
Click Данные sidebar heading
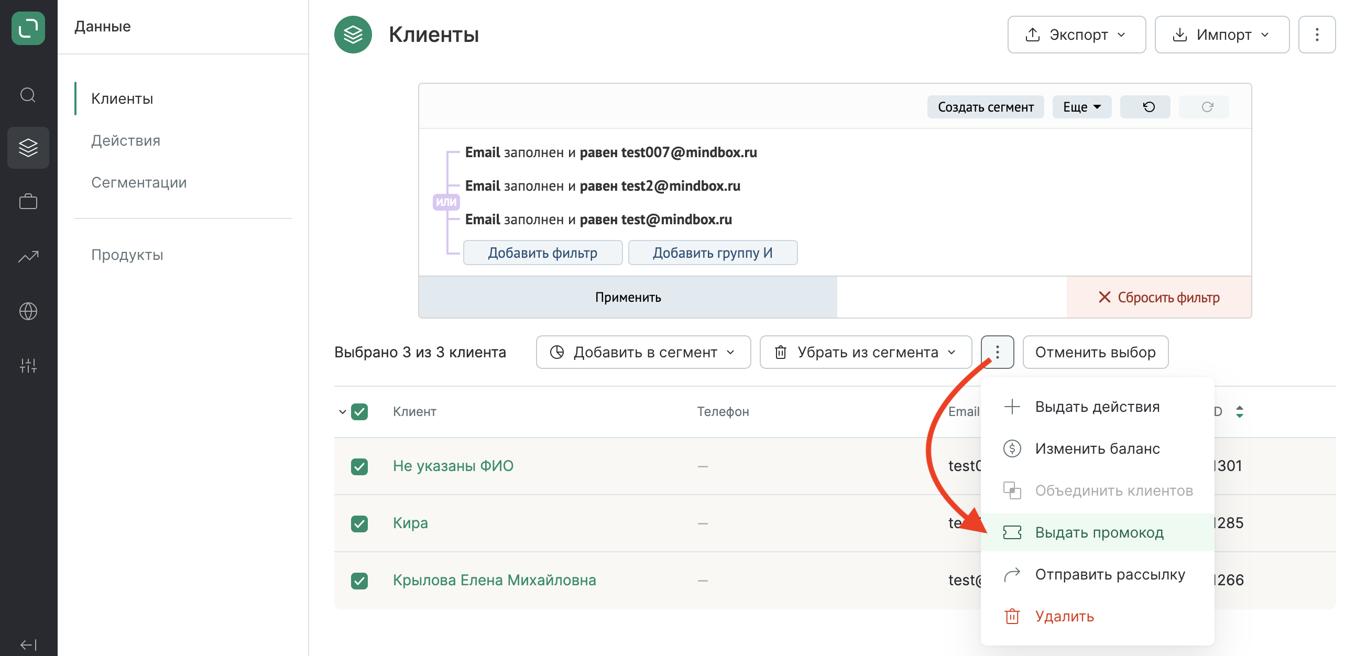pyautogui.click(x=103, y=26)
